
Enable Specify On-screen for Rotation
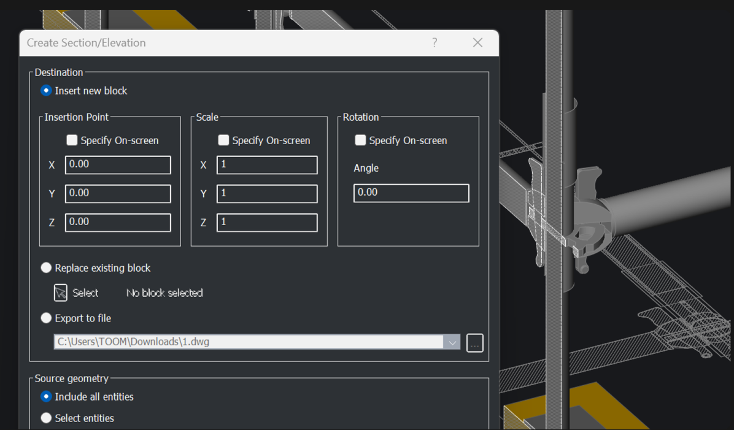click(x=360, y=140)
